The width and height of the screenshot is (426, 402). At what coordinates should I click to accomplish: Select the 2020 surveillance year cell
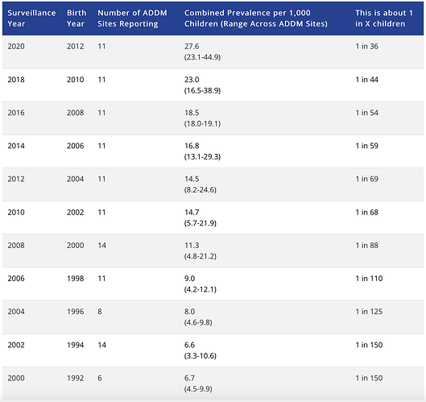[16, 47]
